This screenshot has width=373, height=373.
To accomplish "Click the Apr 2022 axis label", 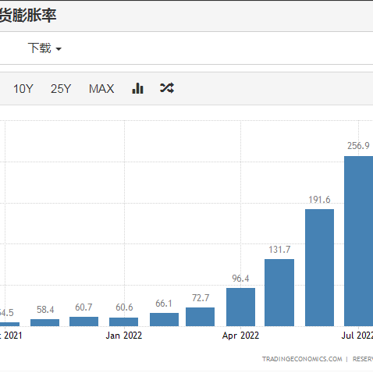I will [x=240, y=336].
